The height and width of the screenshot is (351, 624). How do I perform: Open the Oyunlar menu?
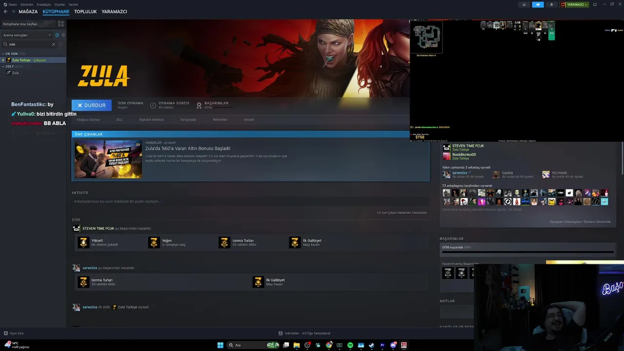coord(59,4)
